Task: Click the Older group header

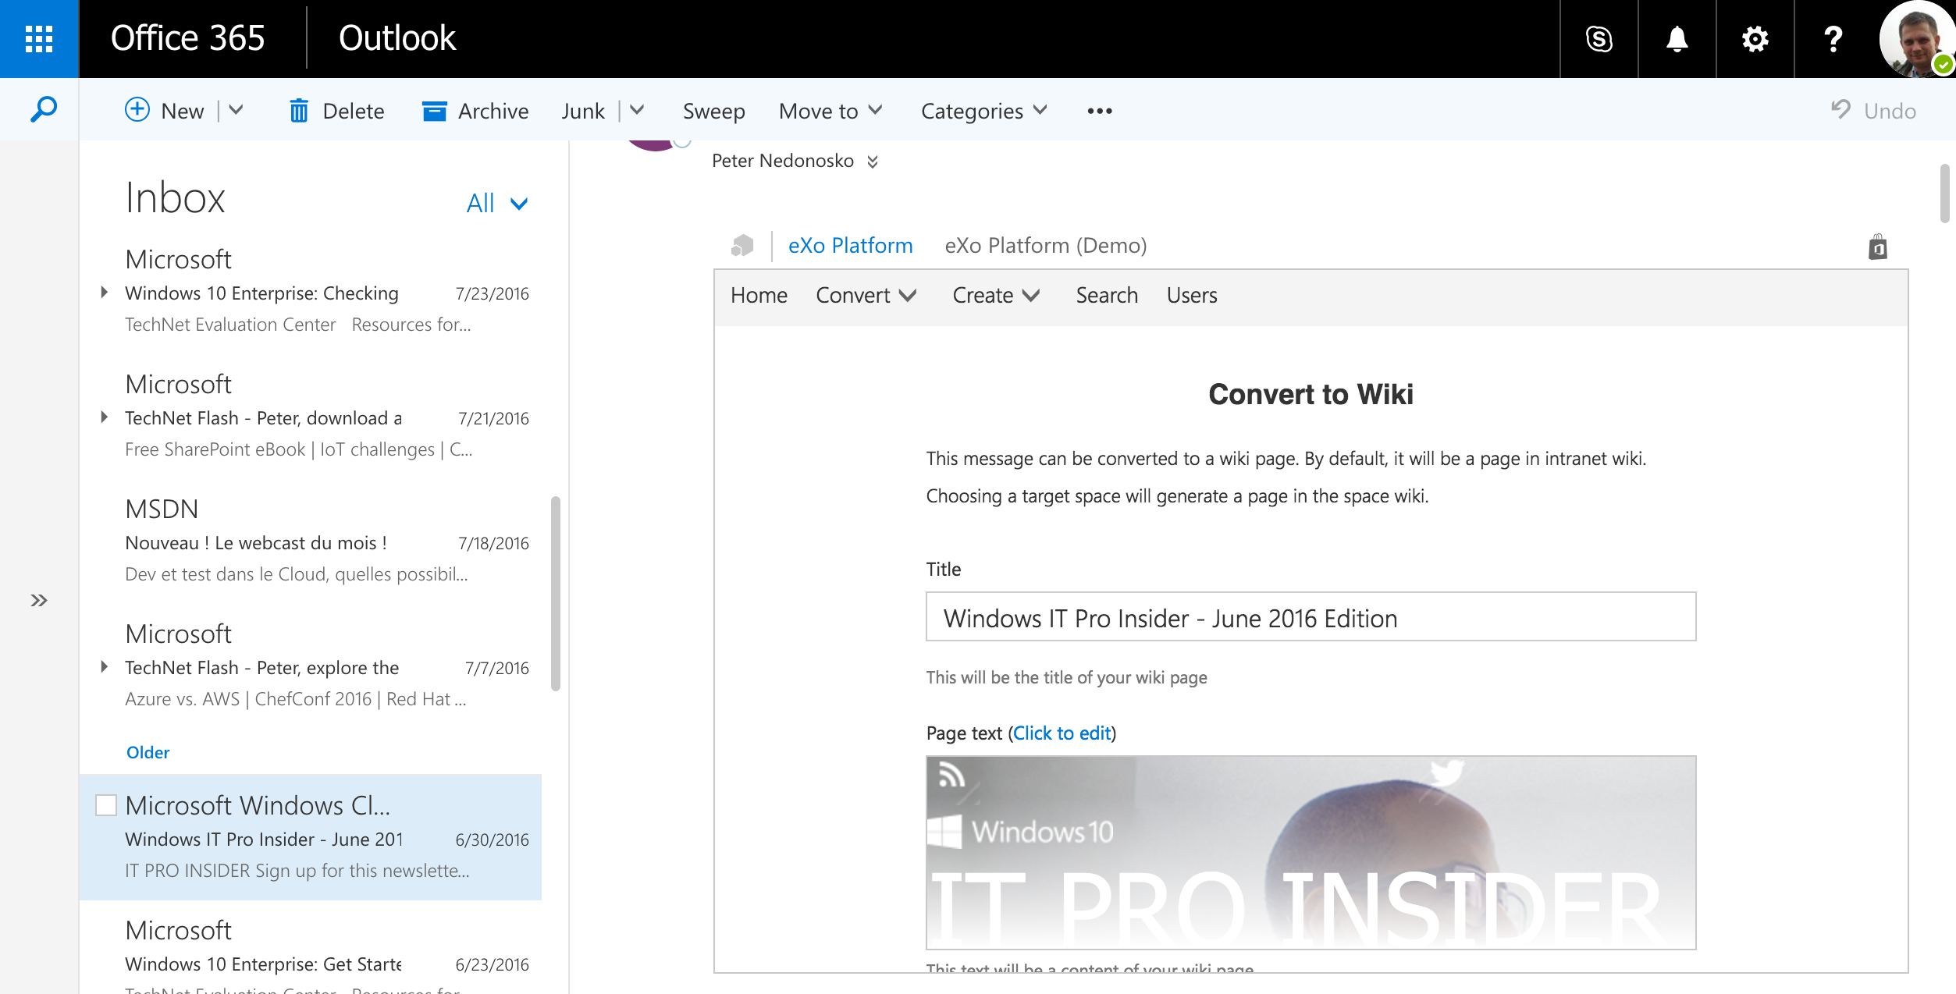Action: [x=148, y=752]
